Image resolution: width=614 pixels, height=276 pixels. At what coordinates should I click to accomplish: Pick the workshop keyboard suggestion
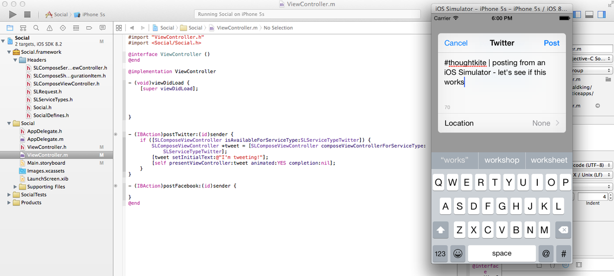point(502,160)
